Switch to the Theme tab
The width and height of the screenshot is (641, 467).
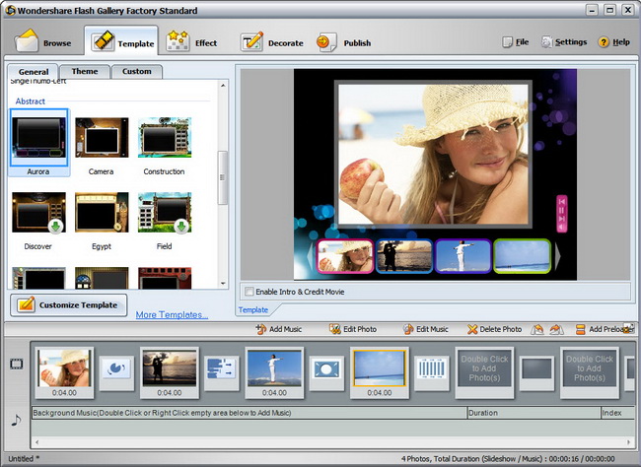pyautogui.click(x=85, y=72)
